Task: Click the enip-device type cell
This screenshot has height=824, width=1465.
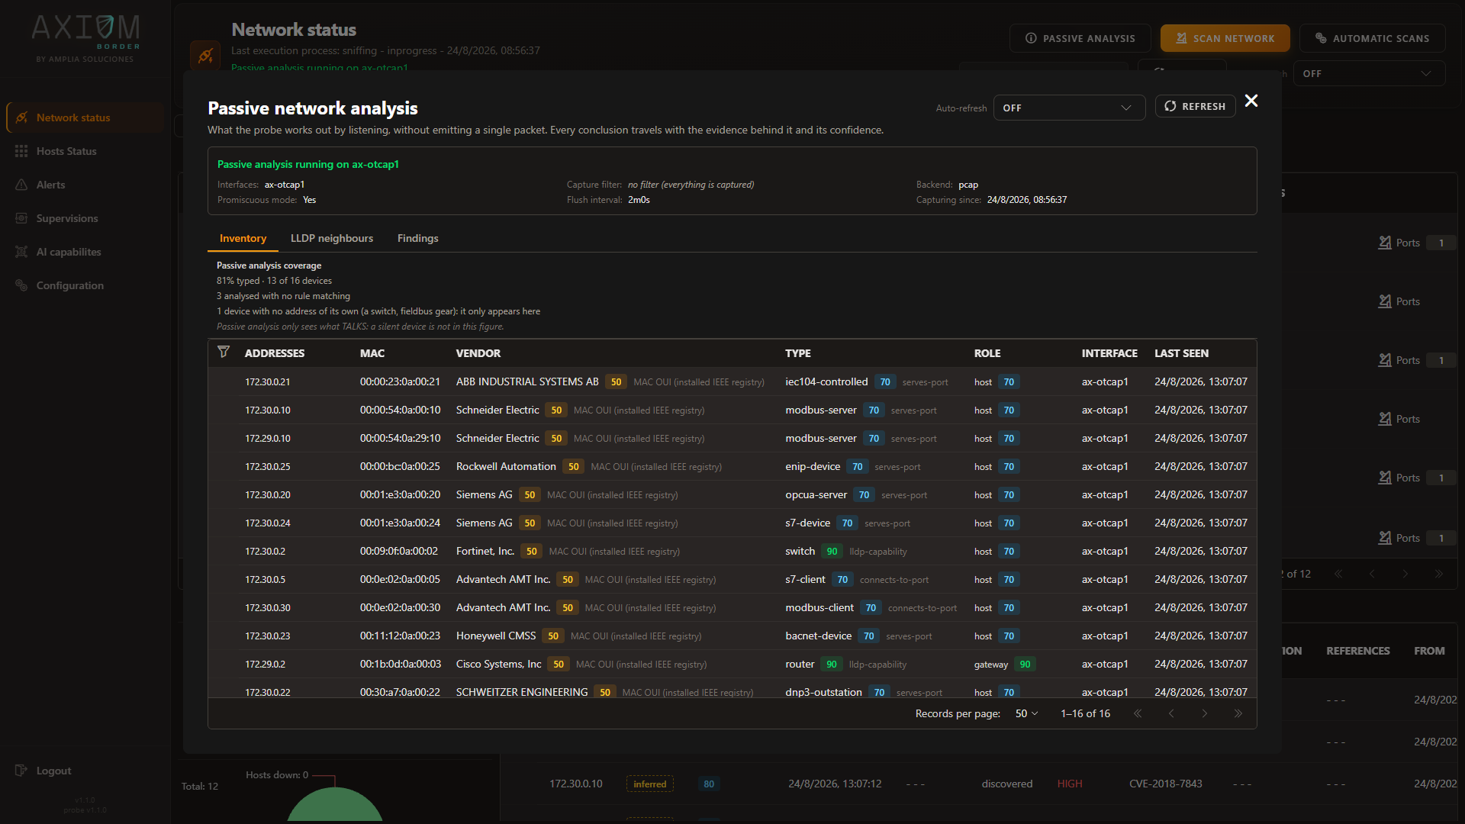Action: [x=813, y=466]
